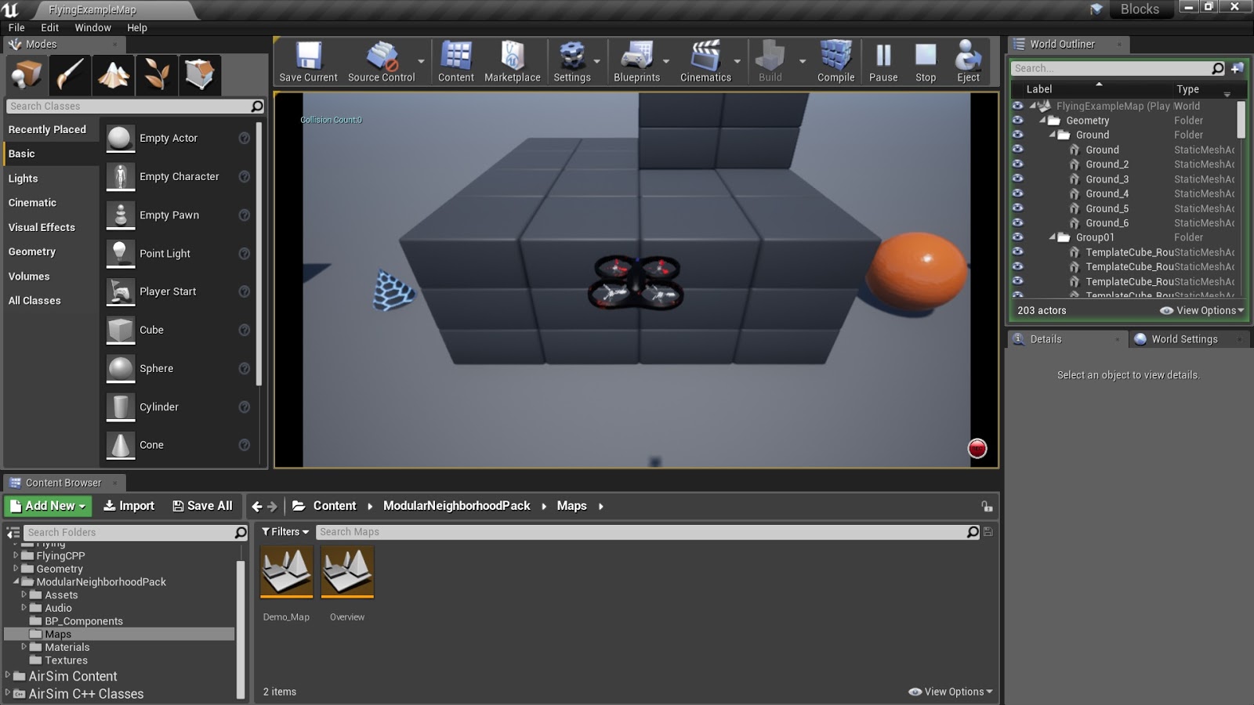Open the Help menu

tap(137, 27)
